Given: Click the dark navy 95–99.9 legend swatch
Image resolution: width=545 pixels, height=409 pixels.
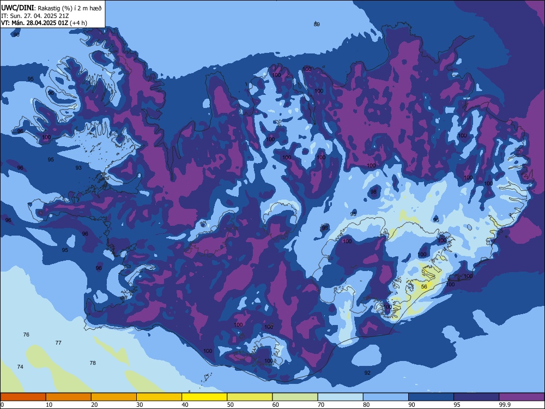Looking at the screenshot, I should 476,397.
